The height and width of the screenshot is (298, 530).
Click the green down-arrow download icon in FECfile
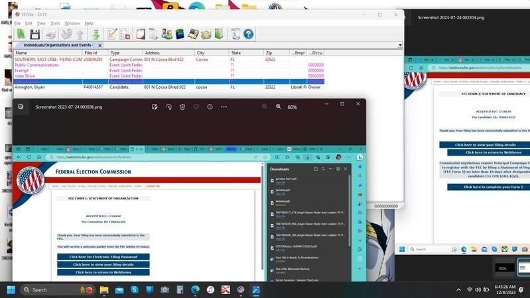(x=96, y=34)
